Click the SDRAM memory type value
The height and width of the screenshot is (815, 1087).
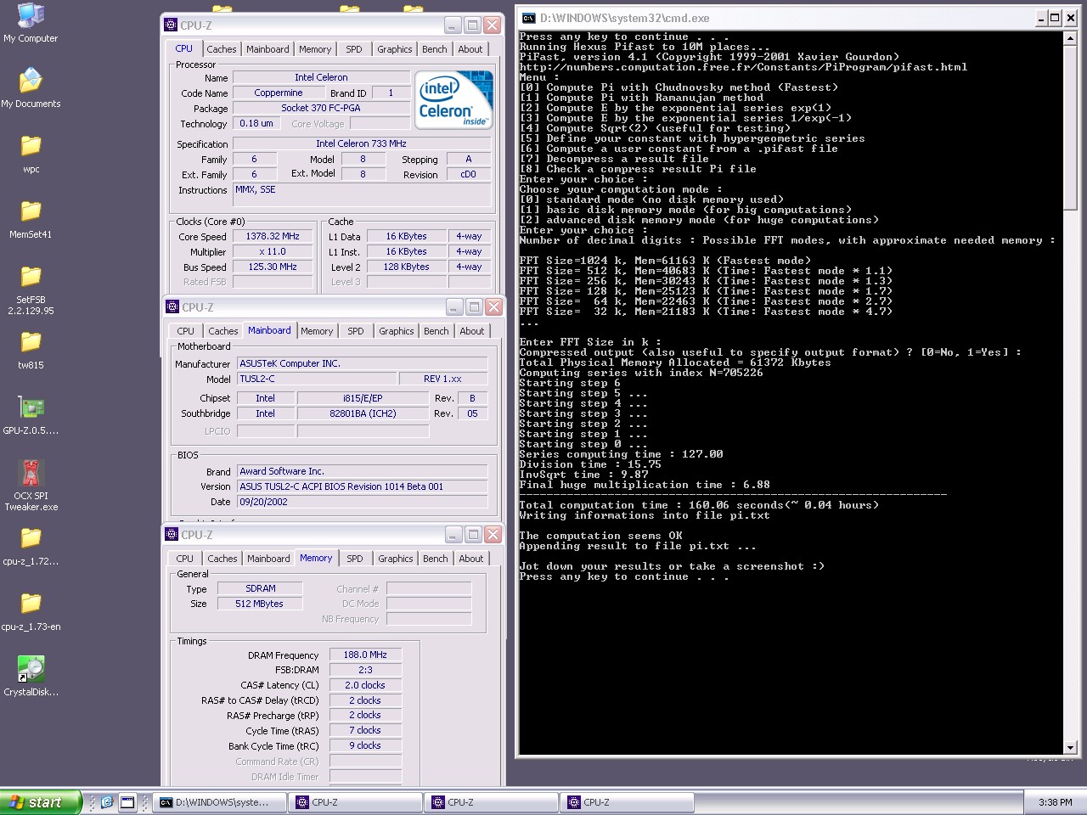point(261,588)
